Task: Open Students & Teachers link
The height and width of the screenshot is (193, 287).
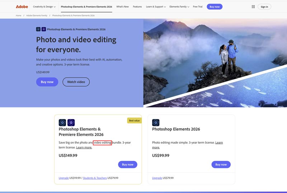Action: (x=95, y=178)
